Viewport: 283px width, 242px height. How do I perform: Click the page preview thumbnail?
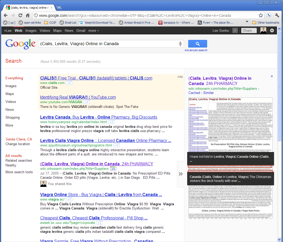click(x=230, y=158)
